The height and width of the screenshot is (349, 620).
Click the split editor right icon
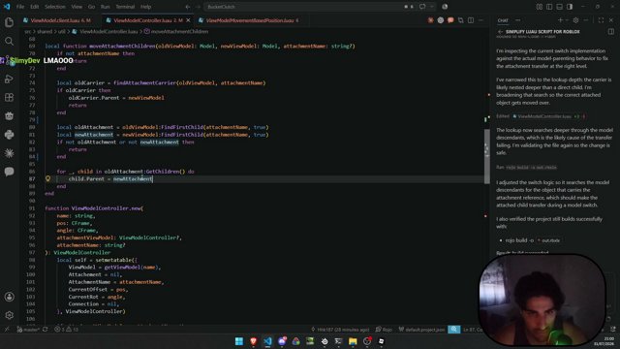(x=471, y=20)
